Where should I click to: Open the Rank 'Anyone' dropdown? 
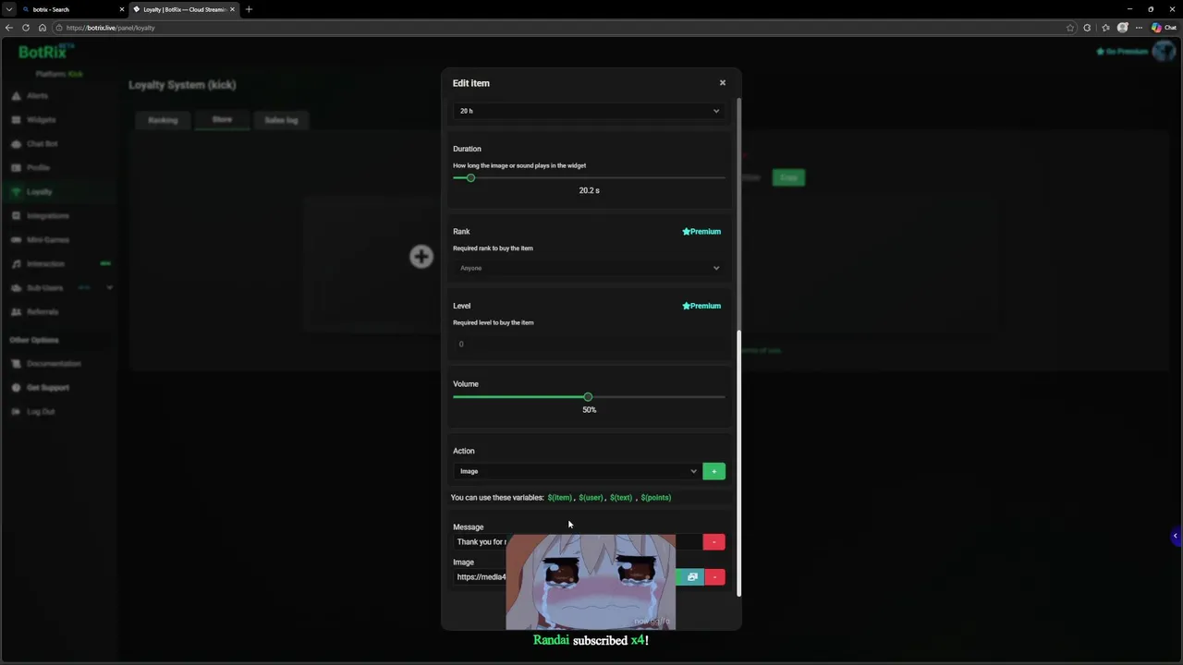(589, 268)
